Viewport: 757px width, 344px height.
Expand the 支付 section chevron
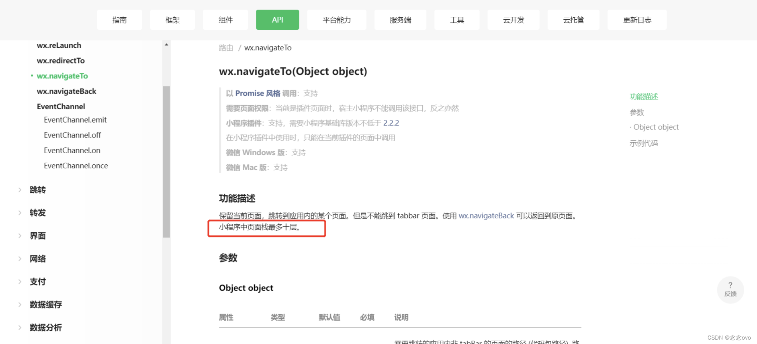(20, 281)
